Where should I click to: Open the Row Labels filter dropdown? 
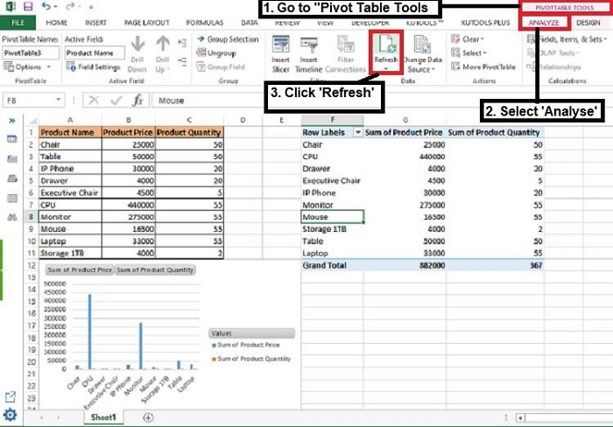tap(357, 132)
